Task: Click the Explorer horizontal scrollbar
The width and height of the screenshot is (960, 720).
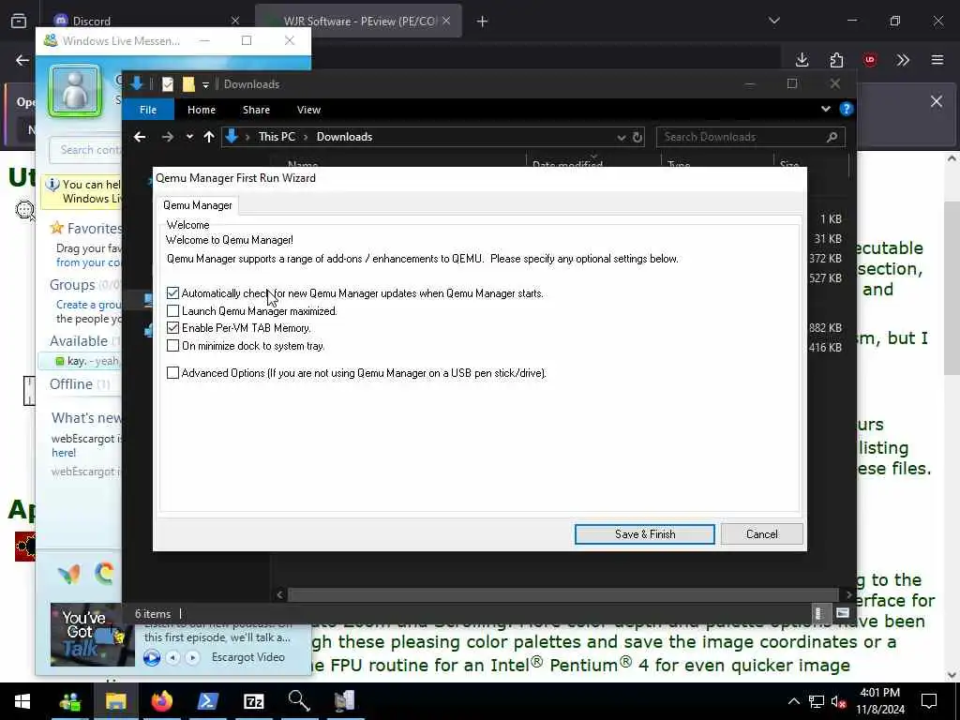Action: (562, 594)
